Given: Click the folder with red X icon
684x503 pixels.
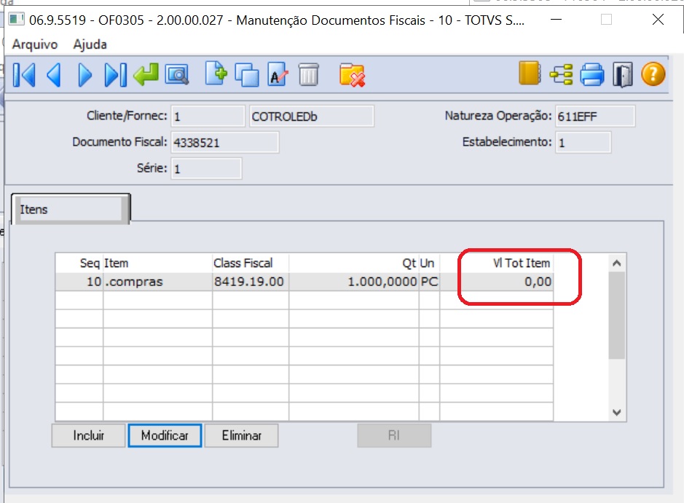Looking at the screenshot, I should pyautogui.click(x=352, y=75).
